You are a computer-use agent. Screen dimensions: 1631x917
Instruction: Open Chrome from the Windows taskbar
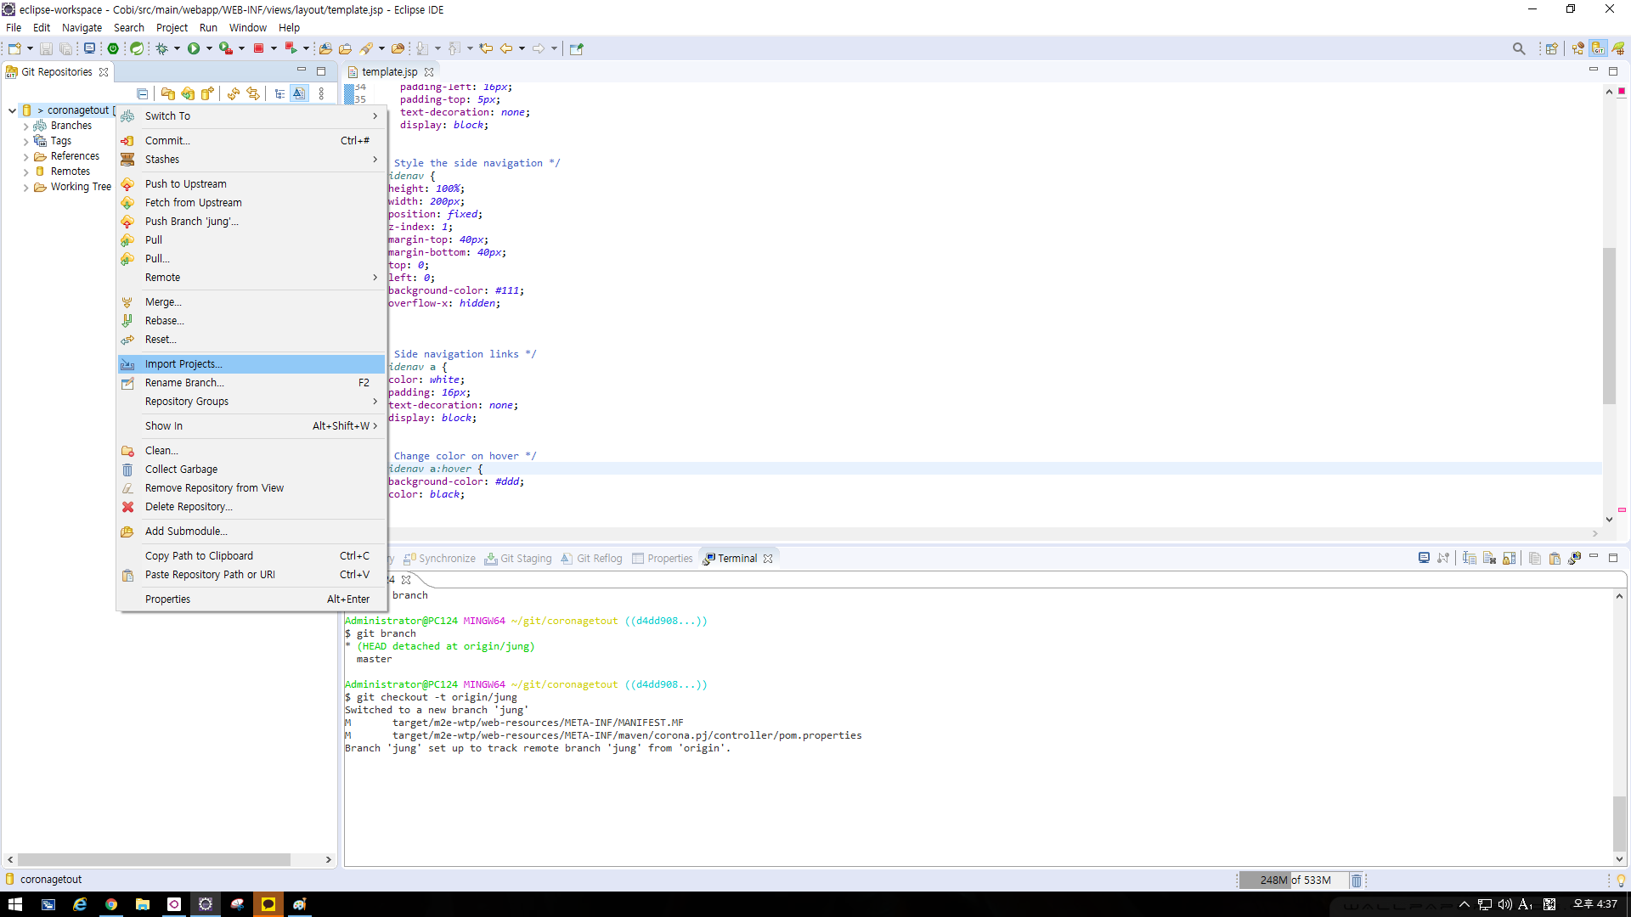point(111,904)
